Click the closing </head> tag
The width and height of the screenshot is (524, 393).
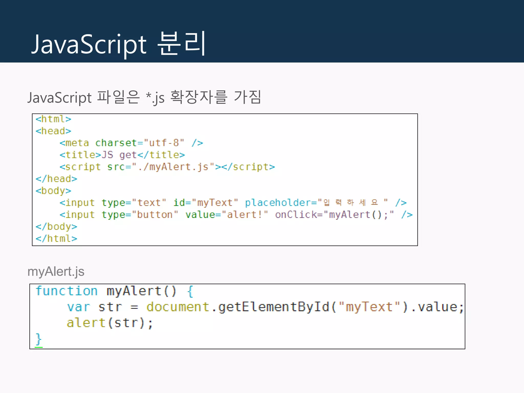tap(56, 179)
